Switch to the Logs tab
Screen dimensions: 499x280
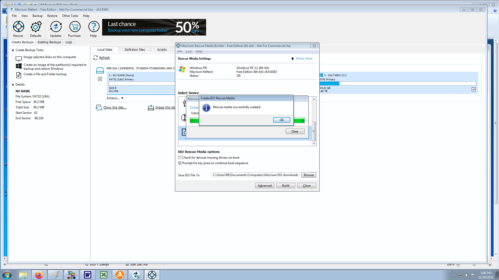coord(69,42)
